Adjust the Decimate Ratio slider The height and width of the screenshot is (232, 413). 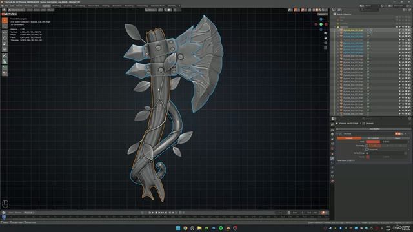tap(387, 142)
